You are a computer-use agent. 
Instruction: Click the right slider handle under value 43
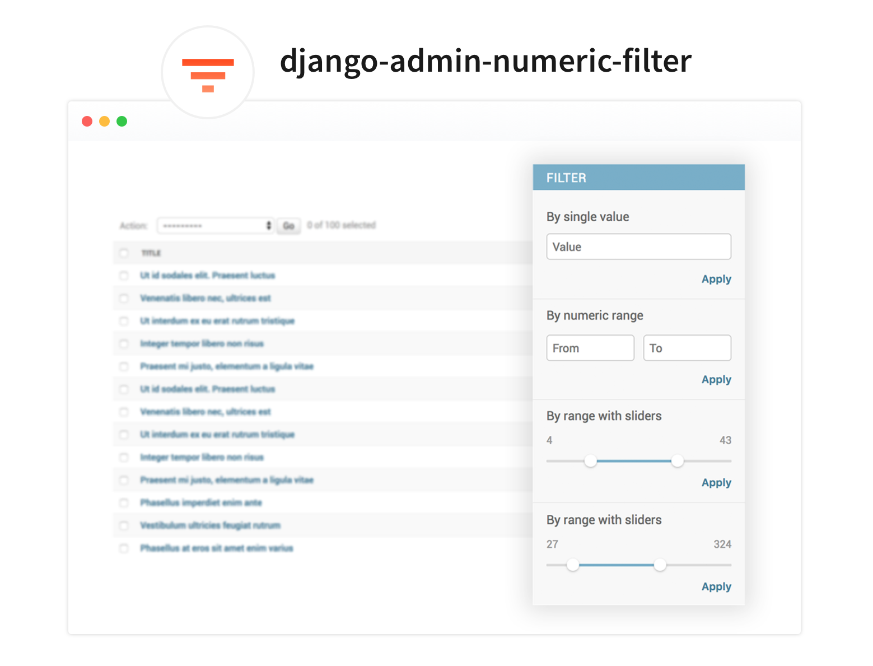point(678,461)
